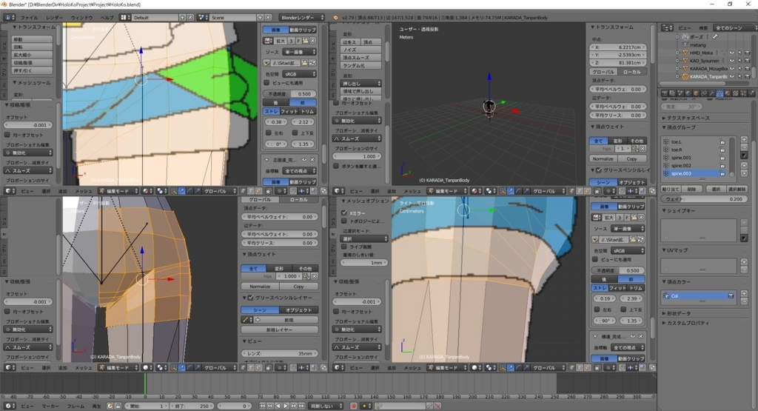Jump to the end frame in timeline
The height and width of the screenshot is (411, 758).
302,406
